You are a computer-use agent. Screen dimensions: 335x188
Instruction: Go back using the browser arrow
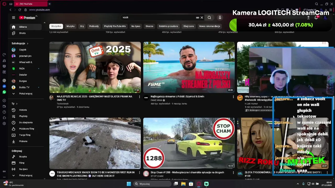(x=10, y=10)
